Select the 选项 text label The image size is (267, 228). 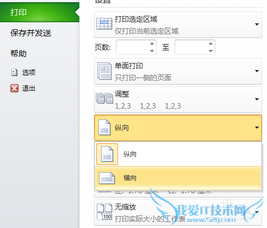[x=29, y=72]
